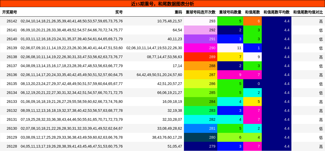
Task: Click the table title 近15期重号，和尾数据图表分析
Action: click(162, 4)
